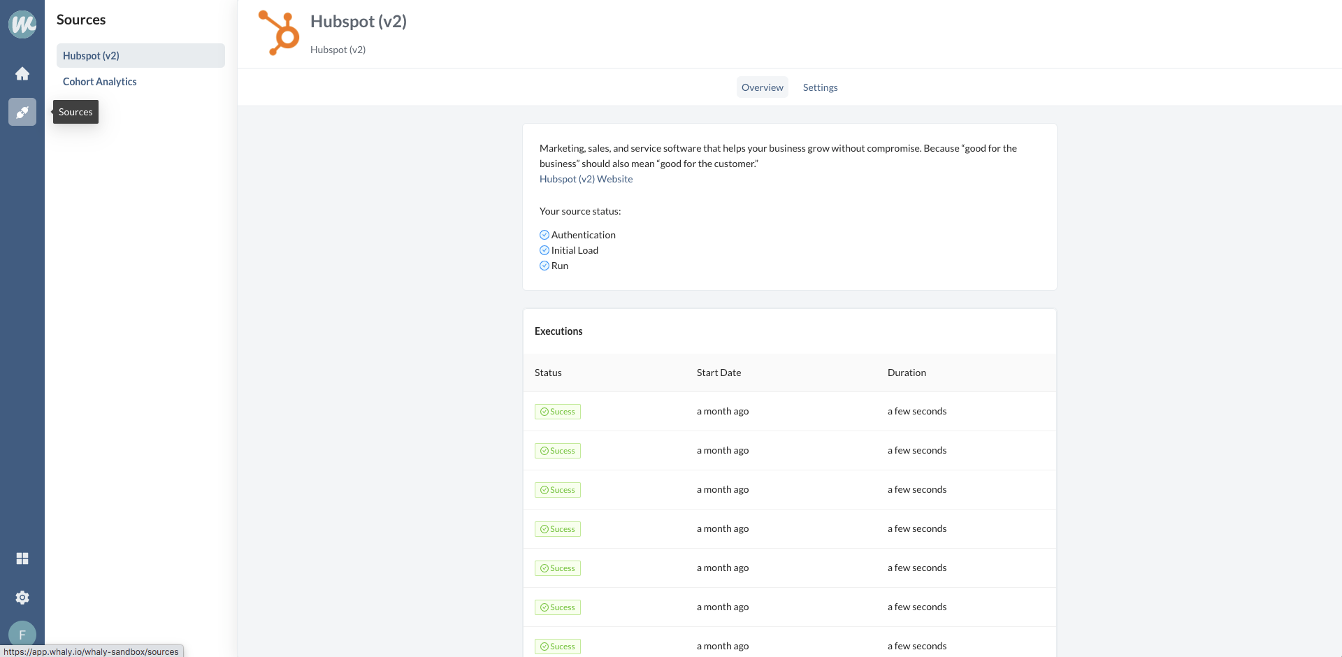Click the Initial Load check icon
The image size is (1342, 657).
pyautogui.click(x=544, y=250)
